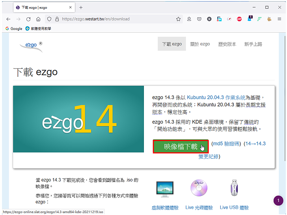Open the browser home page
This screenshot has height=215, width=287.
[38, 19]
